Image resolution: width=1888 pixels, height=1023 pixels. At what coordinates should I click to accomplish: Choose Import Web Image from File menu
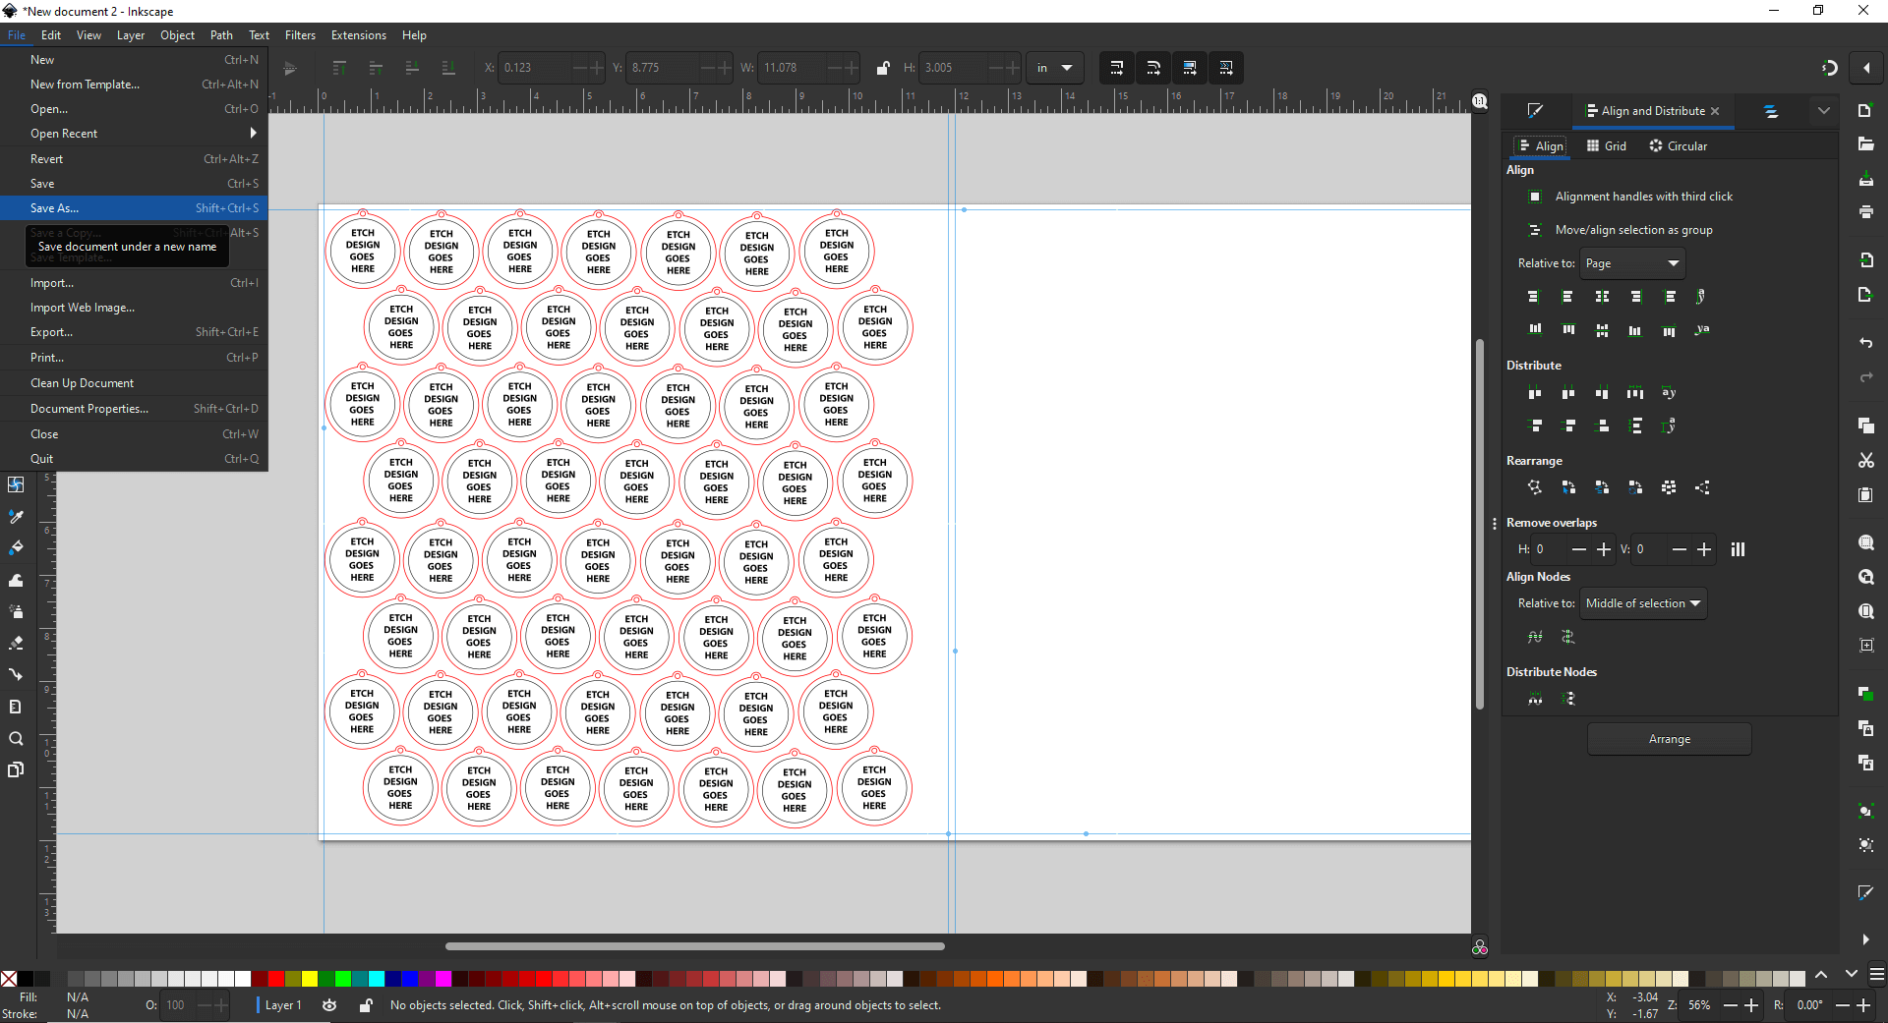click(83, 308)
